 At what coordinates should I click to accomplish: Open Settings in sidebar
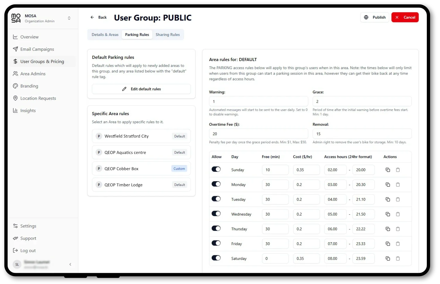pos(43,226)
